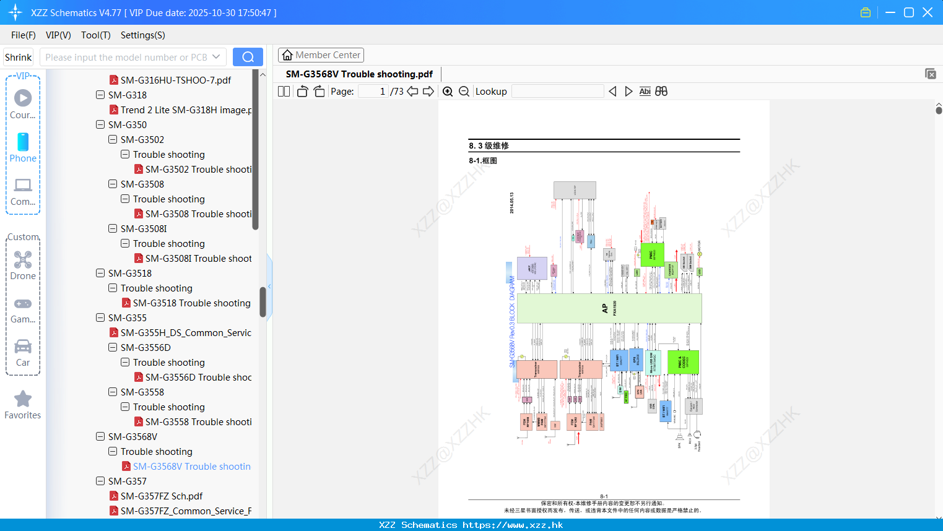Screen dimensions: 943x531
Task: Click the binoculars search icon
Action: click(x=661, y=91)
